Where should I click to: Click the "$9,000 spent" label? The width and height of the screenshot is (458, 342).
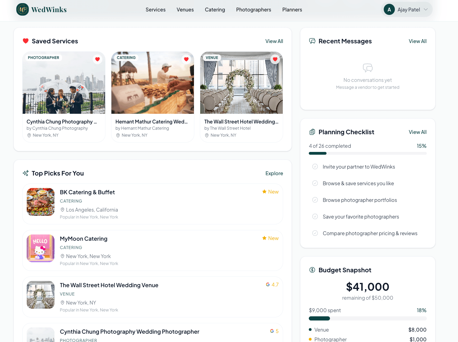point(325,310)
